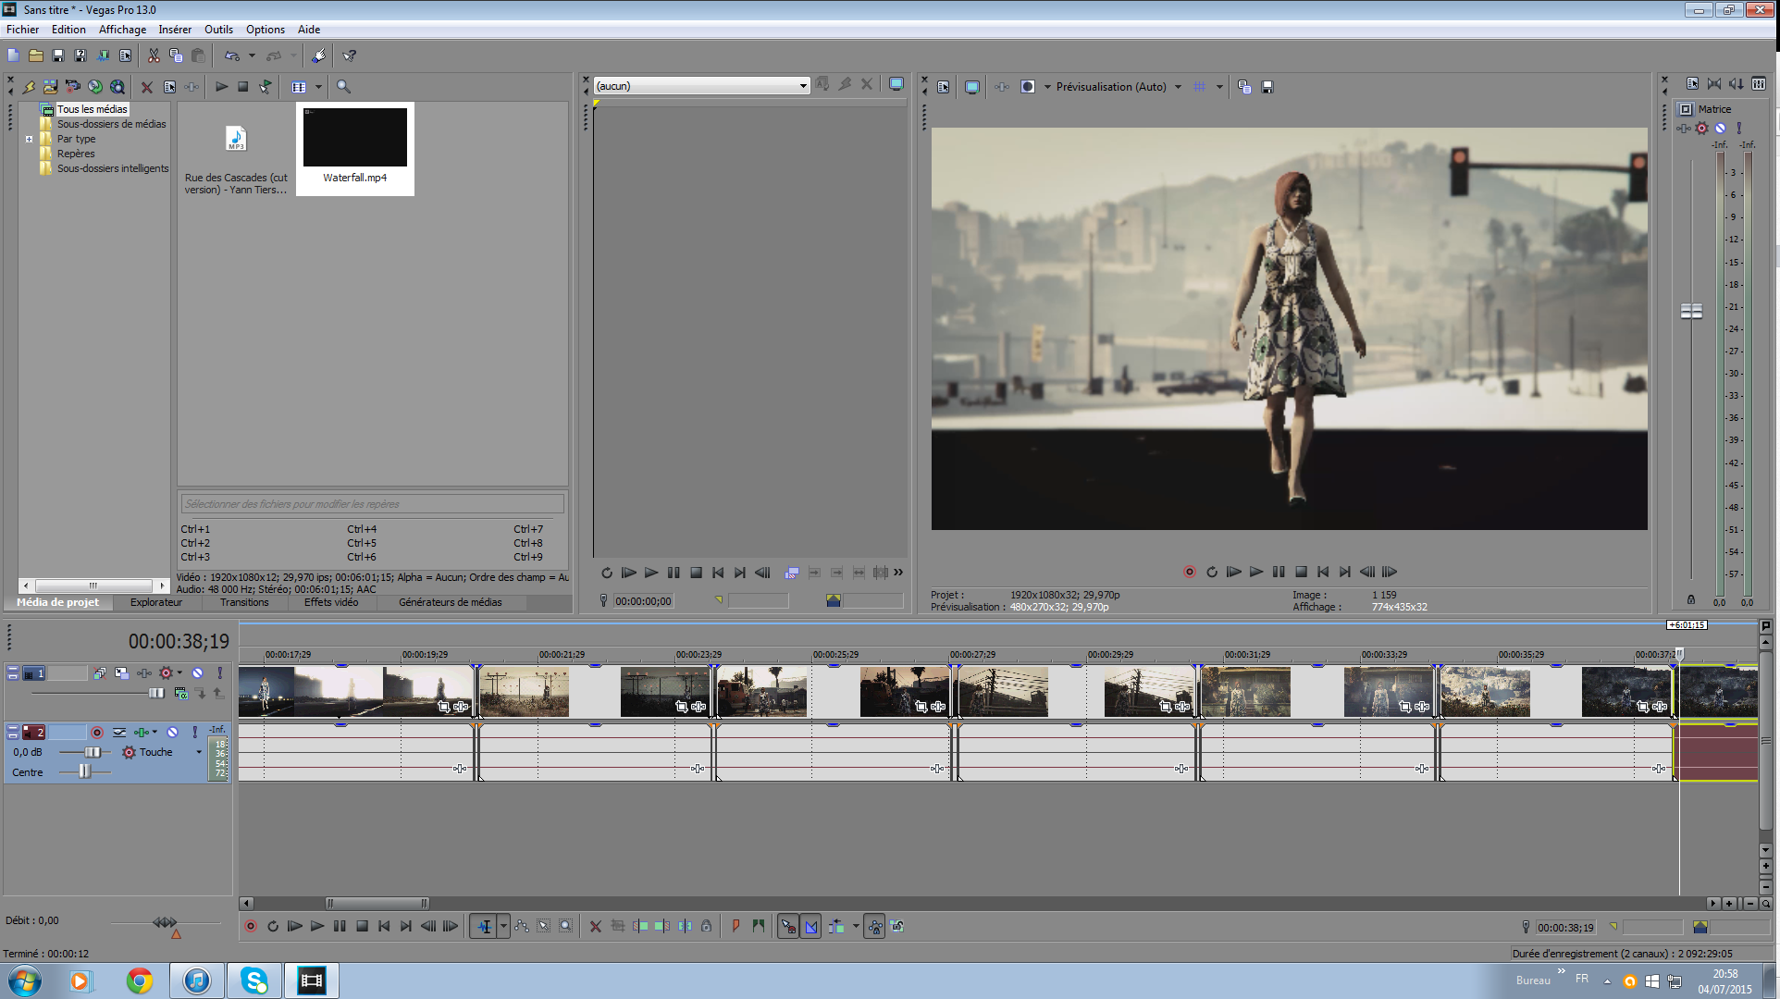This screenshot has width=1780, height=999.
Task: Select the envelope edit tool
Action: click(x=522, y=927)
